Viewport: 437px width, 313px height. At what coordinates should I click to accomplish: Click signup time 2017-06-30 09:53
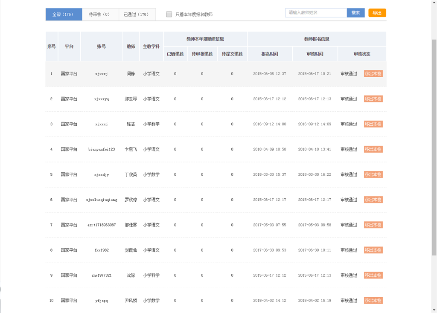pyautogui.click(x=270, y=250)
